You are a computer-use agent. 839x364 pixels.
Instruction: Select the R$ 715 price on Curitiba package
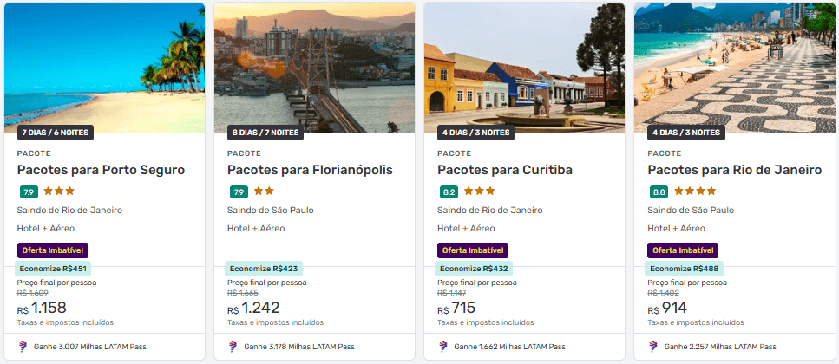point(456,309)
